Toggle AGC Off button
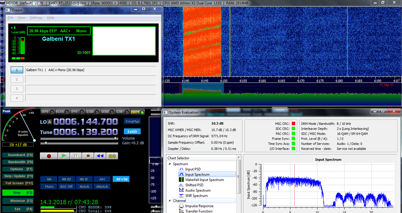 coord(67,186)
